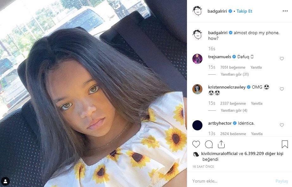Like the kristennoelcrawley comment heart
The width and height of the screenshot is (292, 187).
point(282,89)
